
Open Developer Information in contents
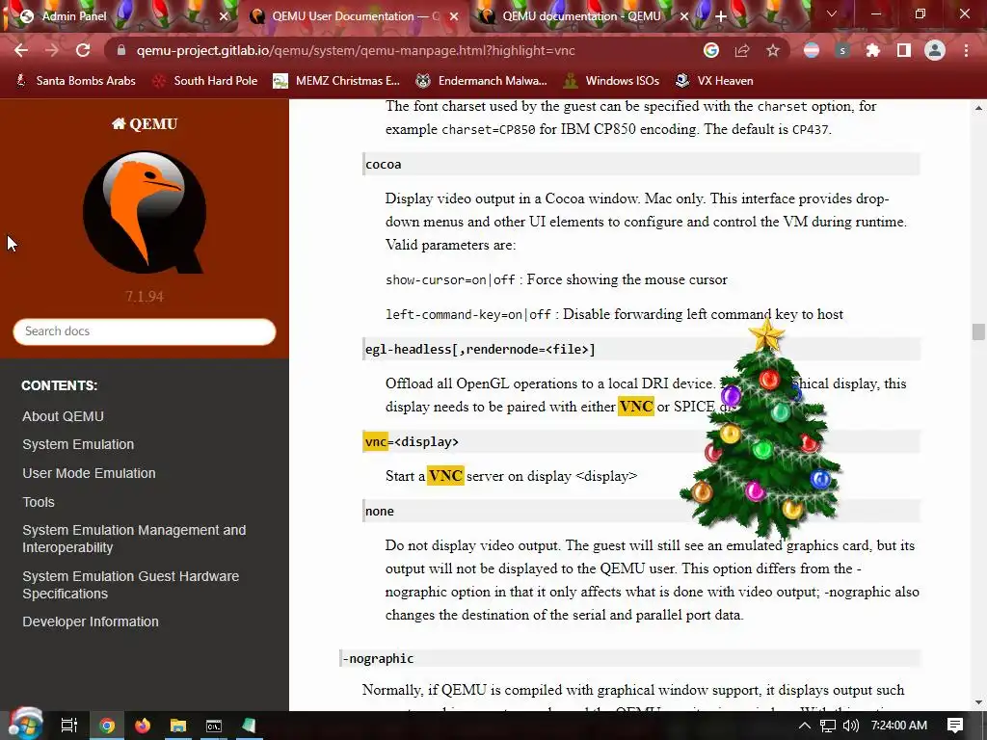[91, 621]
